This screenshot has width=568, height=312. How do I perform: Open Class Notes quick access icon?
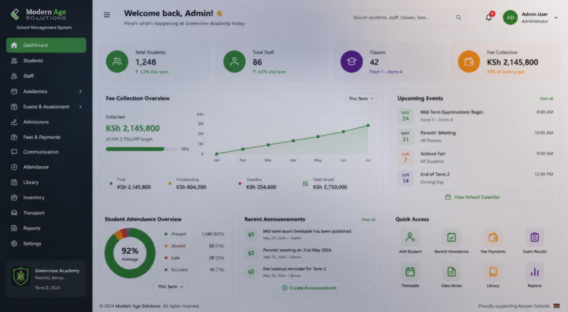point(452,272)
